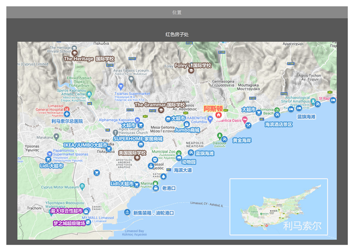The width and height of the screenshot is (354, 250).
Task: Click the blue plus marker above 利马索尔总医院
Action: click(67, 114)
